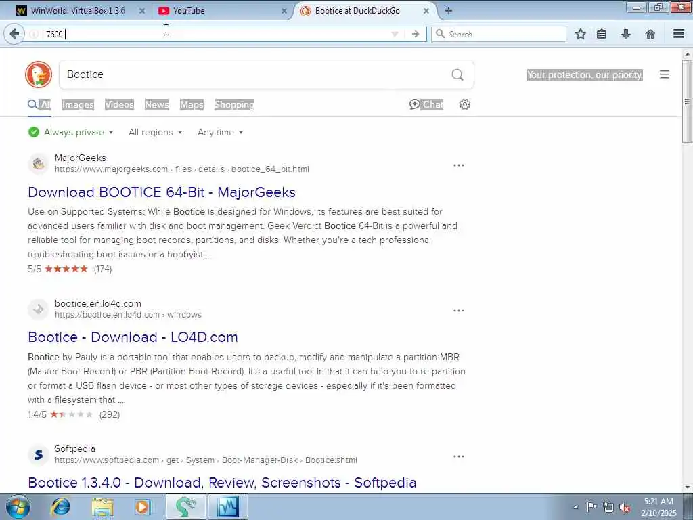The width and height of the screenshot is (693, 520).
Task: Click the magnifier search button in DuckDuckGo box
Action: 457,74
